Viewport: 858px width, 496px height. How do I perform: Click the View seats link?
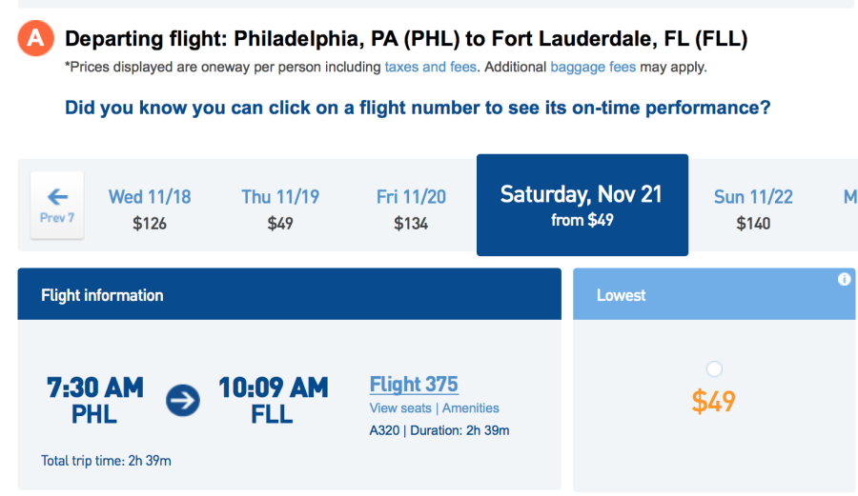pyautogui.click(x=400, y=408)
